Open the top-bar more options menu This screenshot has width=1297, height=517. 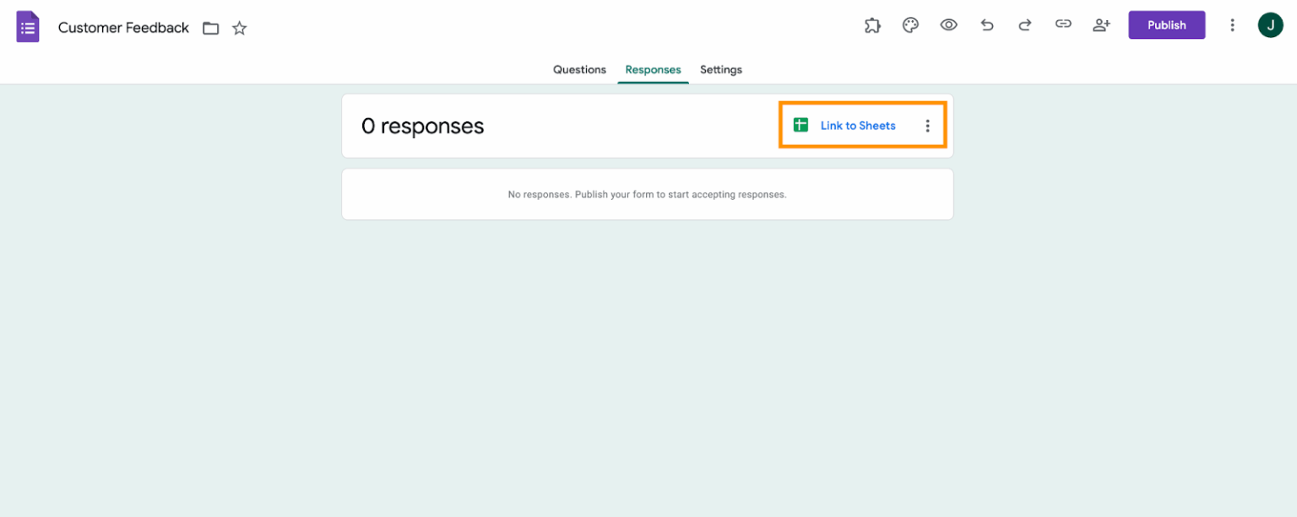coord(1232,25)
